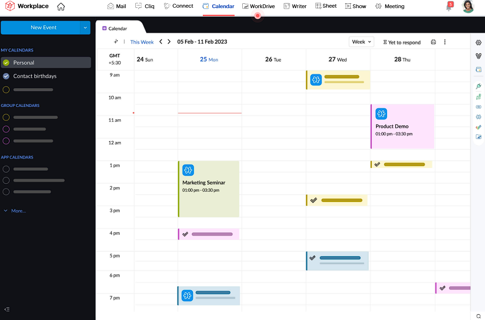
Task: Click the Home icon next to Workplace
Action: (x=61, y=6)
